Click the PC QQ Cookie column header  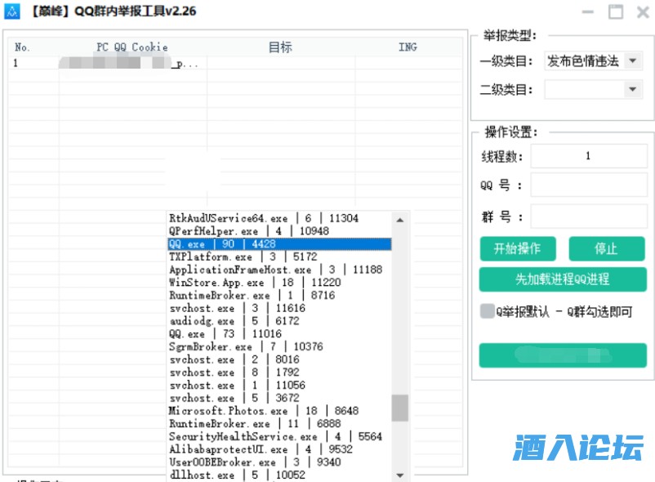[132, 47]
